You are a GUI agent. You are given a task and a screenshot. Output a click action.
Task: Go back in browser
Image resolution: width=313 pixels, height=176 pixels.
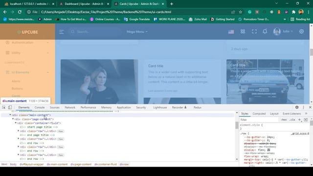(5, 12)
